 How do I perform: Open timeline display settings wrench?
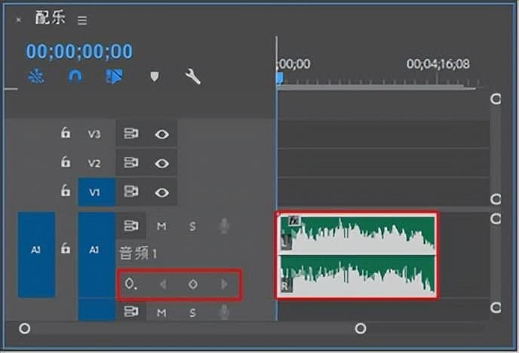[x=193, y=77]
